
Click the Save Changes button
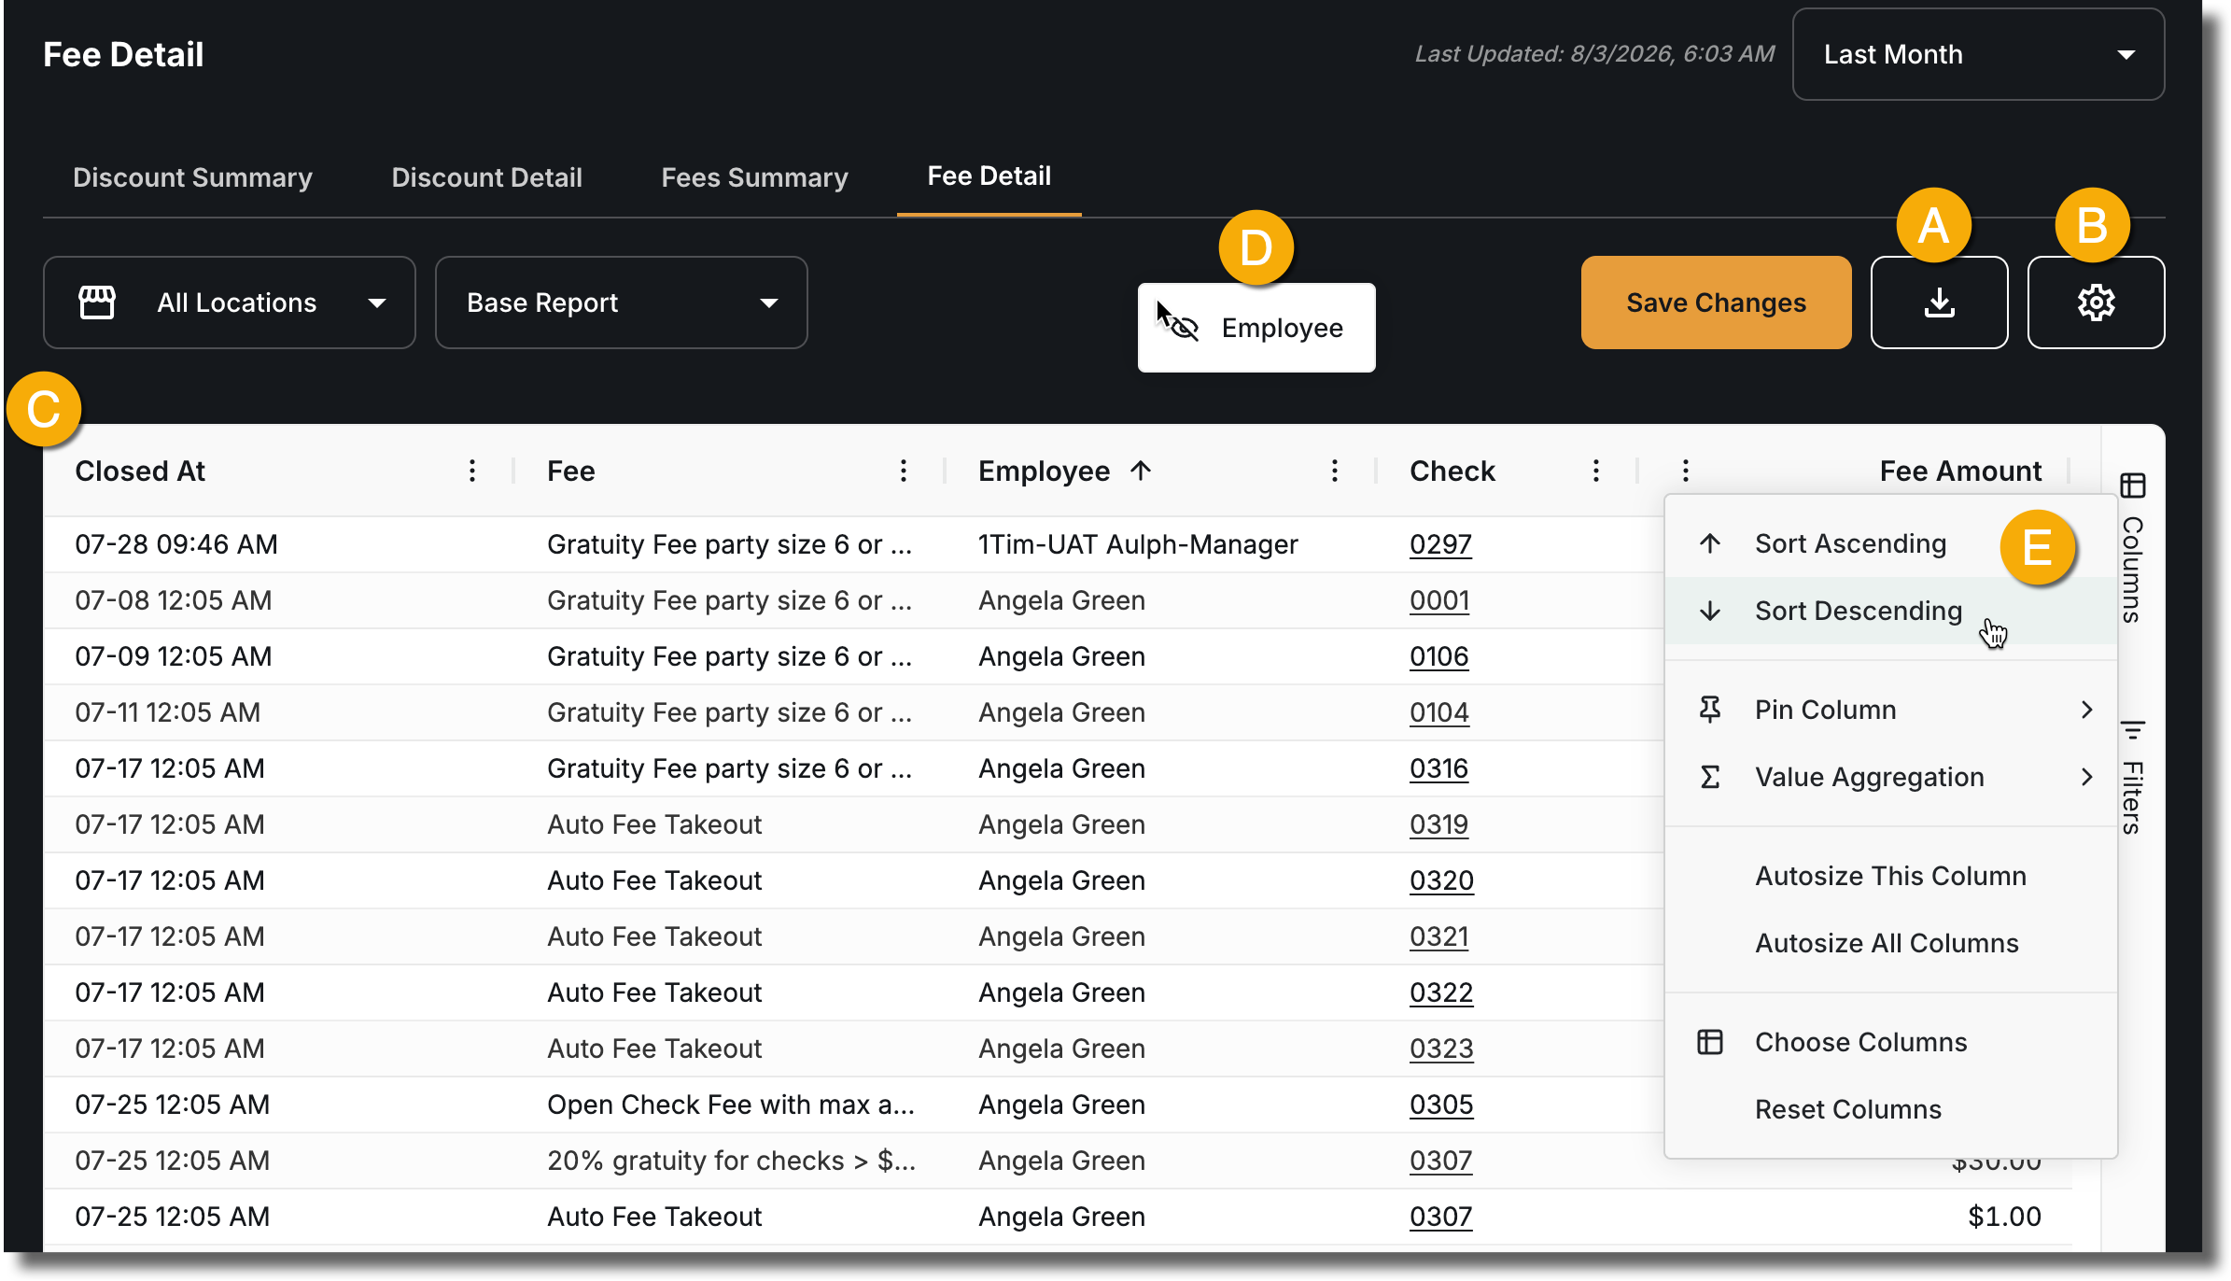[x=1716, y=303]
